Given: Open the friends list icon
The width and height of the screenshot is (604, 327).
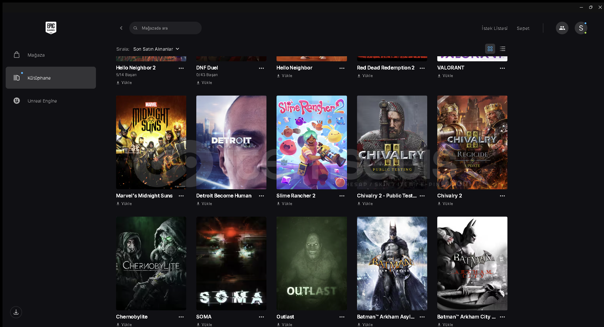Looking at the screenshot, I should click(562, 28).
